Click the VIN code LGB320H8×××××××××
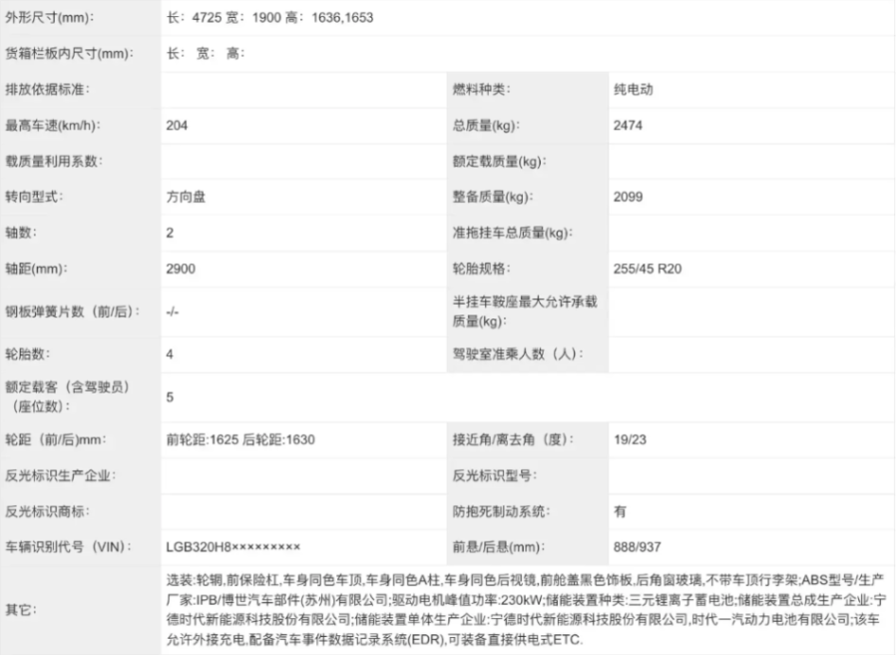Screen dimensions: 896x655 (232, 547)
